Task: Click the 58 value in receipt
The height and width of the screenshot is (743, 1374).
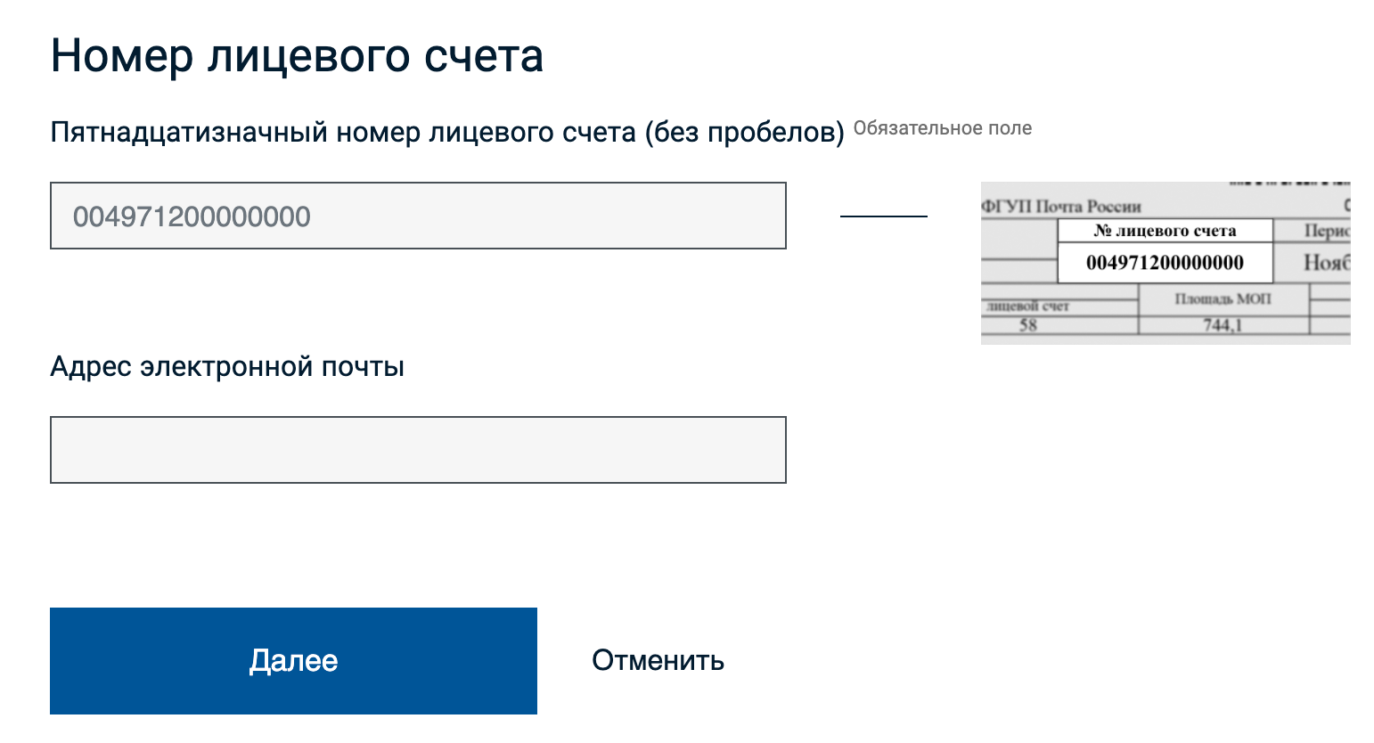Action: (1028, 325)
